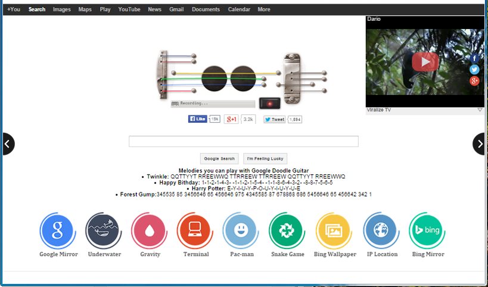Launch the Gravity droplet icon
Screen dimensions: 488x287
(149, 230)
